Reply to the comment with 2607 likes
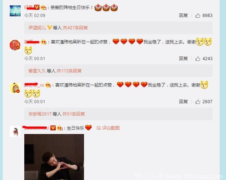Screen dimensions: 226x180 pyautogui.click(x=183, y=102)
